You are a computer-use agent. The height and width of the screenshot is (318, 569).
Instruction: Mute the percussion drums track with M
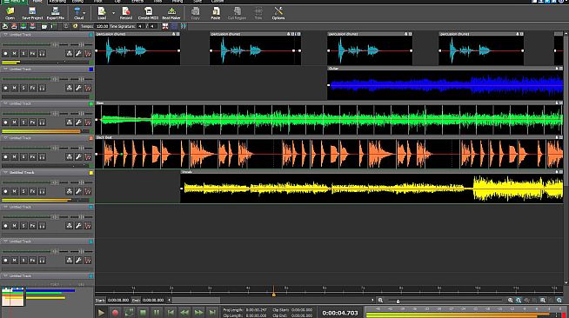[x=14, y=54]
